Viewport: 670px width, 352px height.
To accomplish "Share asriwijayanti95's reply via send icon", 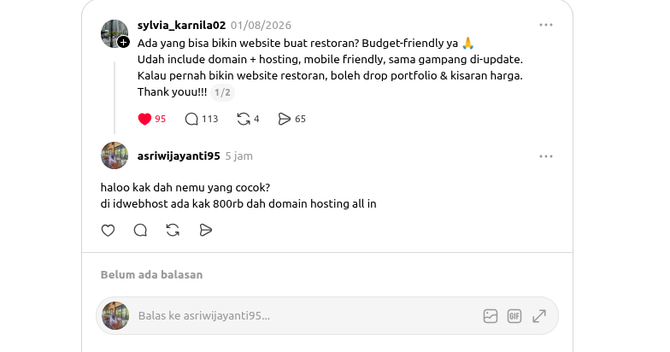I will pyautogui.click(x=205, y=231).
